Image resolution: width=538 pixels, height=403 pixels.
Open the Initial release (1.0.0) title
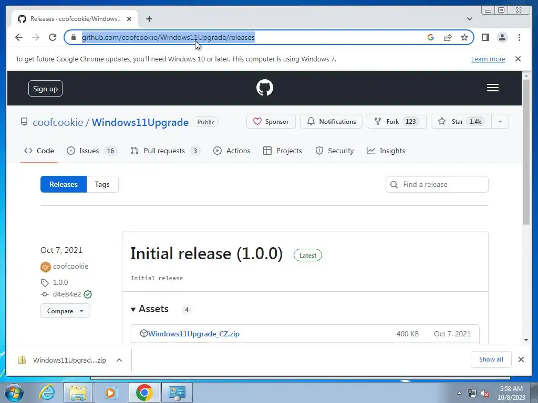pos(206,254)
